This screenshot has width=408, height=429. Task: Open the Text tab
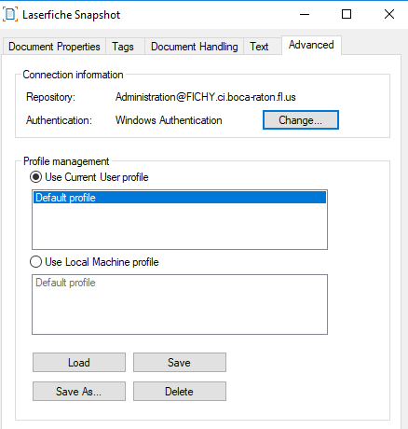pos(259,47)
